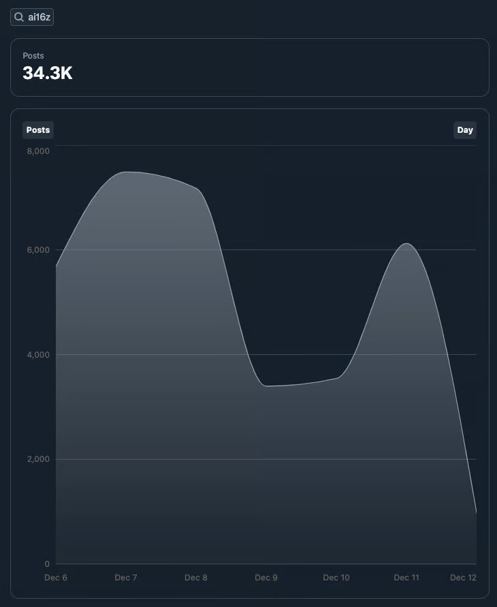Click the 34.3K total posts figure
Viewport: 497px width, 607px height.
pos(47,73)
